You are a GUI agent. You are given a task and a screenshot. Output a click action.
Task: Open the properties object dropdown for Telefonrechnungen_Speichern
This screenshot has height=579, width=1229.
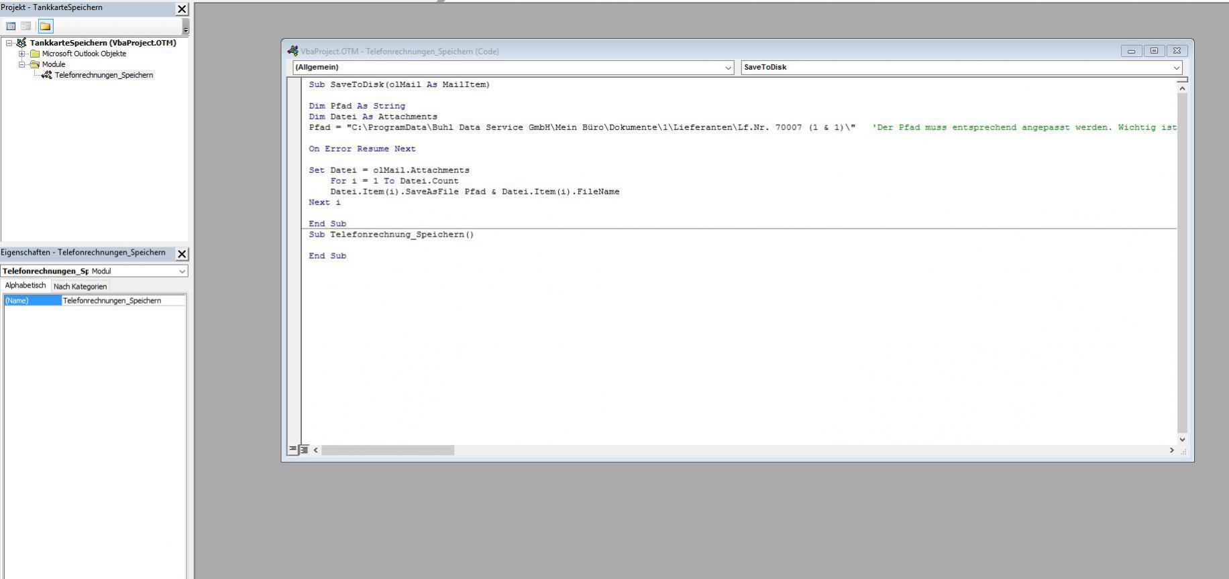click(182, 271)
